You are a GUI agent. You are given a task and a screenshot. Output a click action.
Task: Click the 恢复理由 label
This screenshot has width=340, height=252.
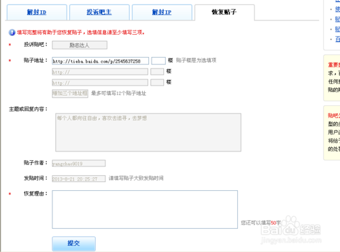point(36,194)
